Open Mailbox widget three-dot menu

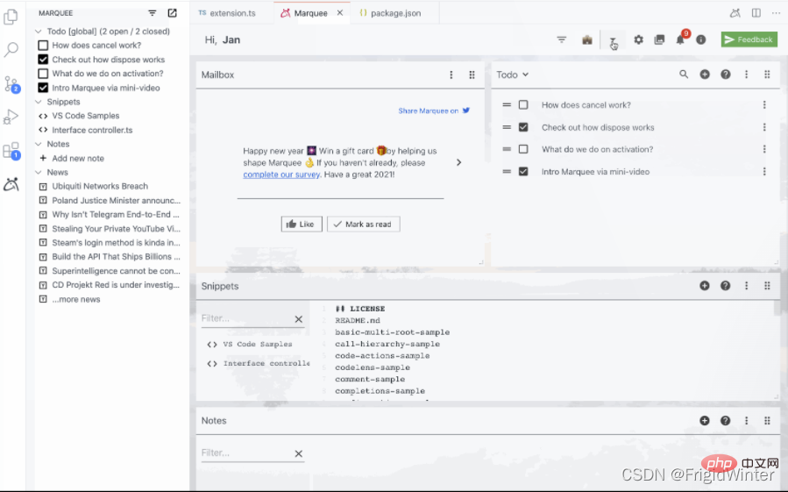pyautogui.click(x=451, y=75)
